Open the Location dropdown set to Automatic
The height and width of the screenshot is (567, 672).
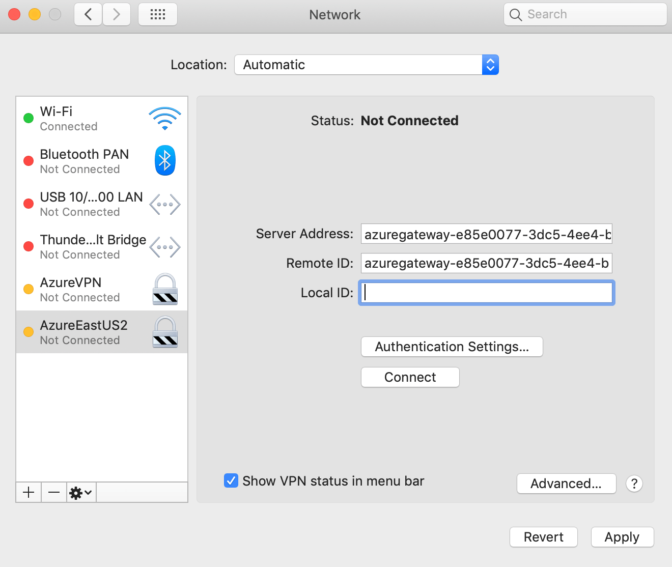(x=367, y=65)
